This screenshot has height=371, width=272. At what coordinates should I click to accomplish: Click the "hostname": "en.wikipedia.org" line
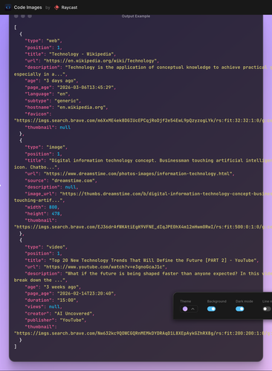tap(66, 108)
